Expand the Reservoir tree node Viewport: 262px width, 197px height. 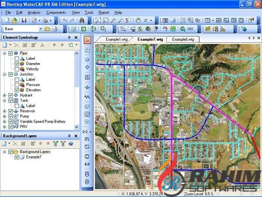coord(4,111)
